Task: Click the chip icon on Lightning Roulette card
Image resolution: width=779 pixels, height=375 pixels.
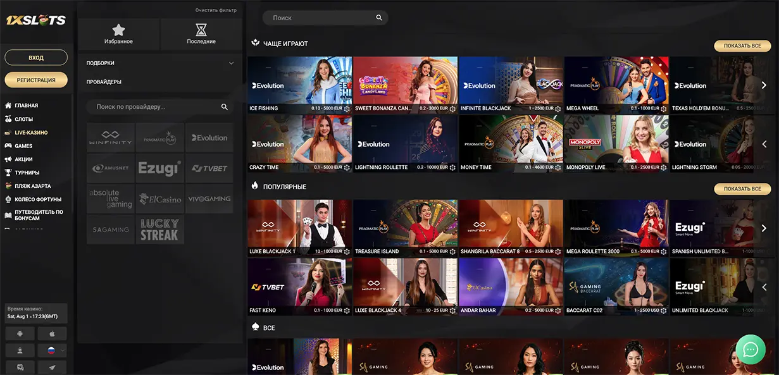Action: pos(452,168)
